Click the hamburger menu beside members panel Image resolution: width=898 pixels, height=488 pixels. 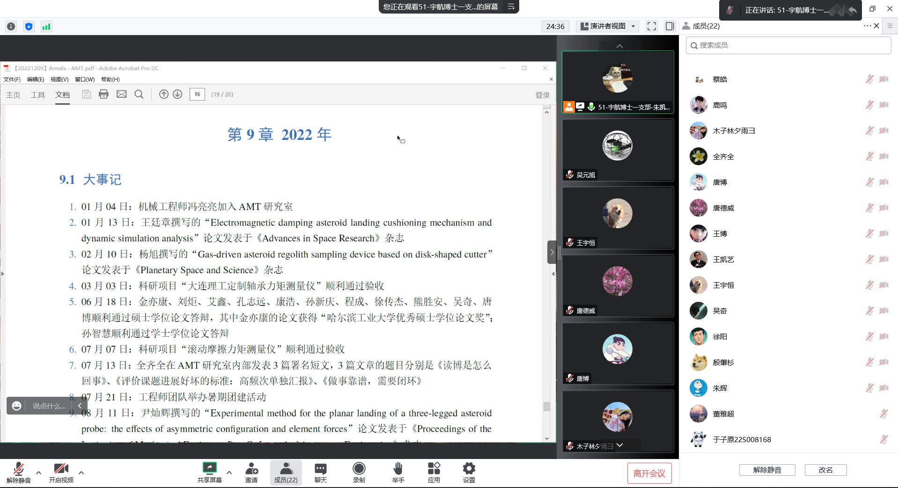coord(890,26)
